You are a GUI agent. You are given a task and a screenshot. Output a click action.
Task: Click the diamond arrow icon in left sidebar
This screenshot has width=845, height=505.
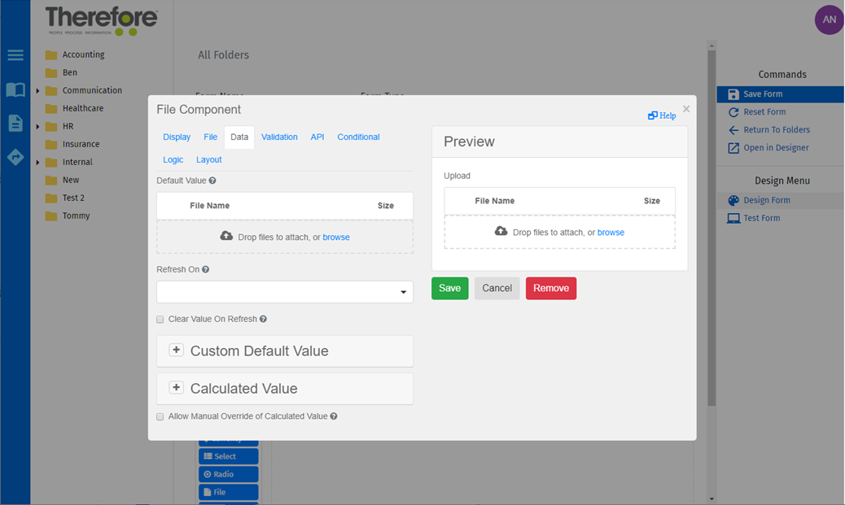15,157
